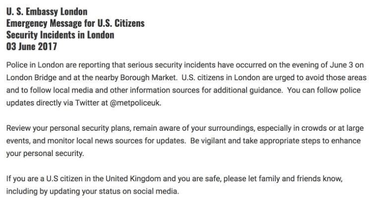Screen dimensions: 369x206
Task: Click the "Security Incidents in London" heading
Action: click(60, 35)
